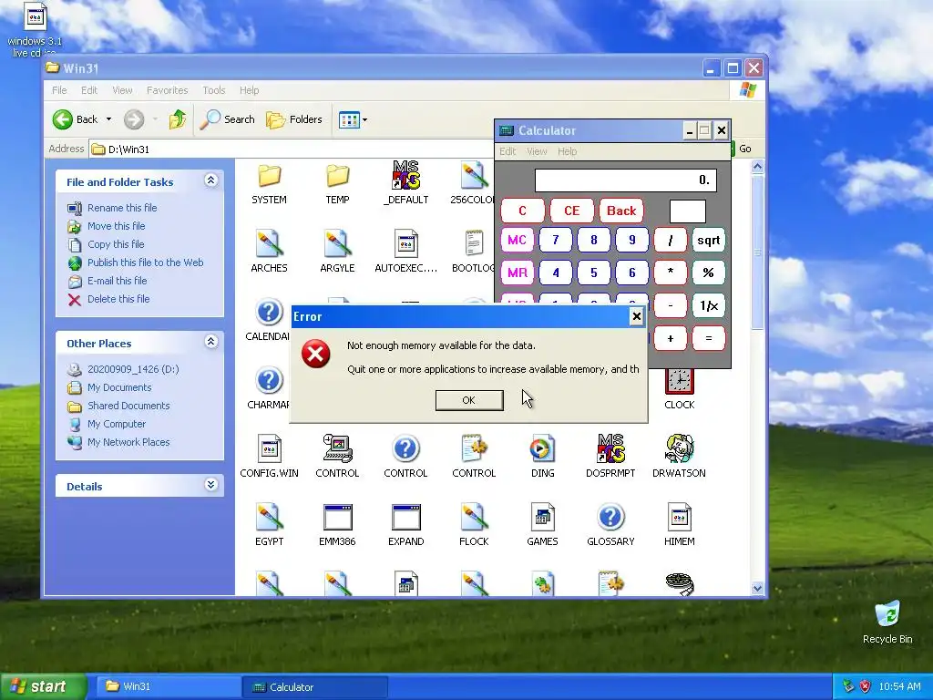This screenshot has height=700, width=933.
Task: Open the Recycle Bin on desktop
Action: pos(887,622)
